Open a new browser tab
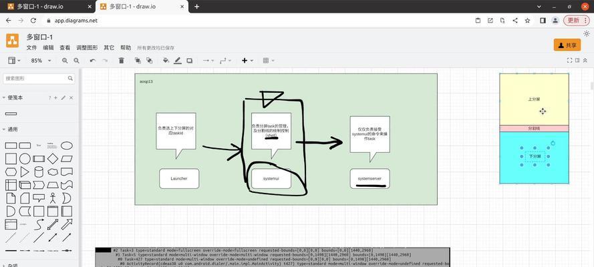The width and height of the screenshot is (594, 267). click(196, 7)
